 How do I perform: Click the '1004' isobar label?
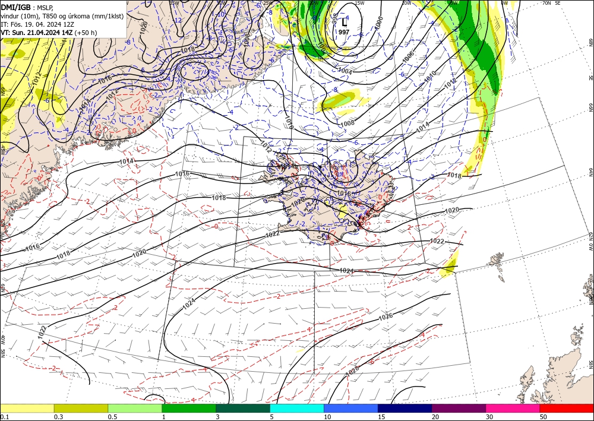coord(345,71)
